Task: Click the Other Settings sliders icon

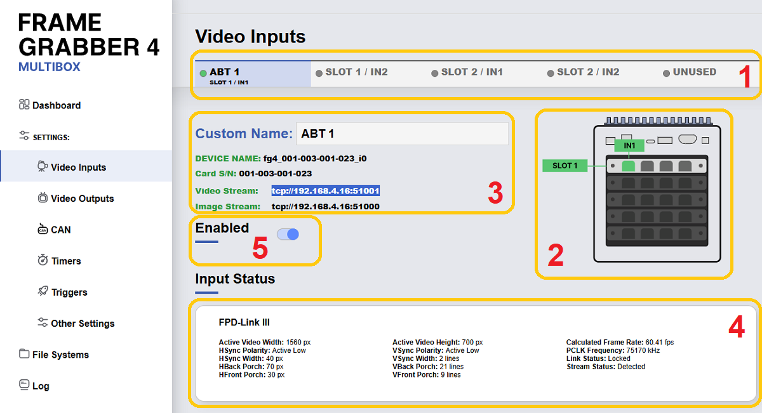Action: pos(43,323)
